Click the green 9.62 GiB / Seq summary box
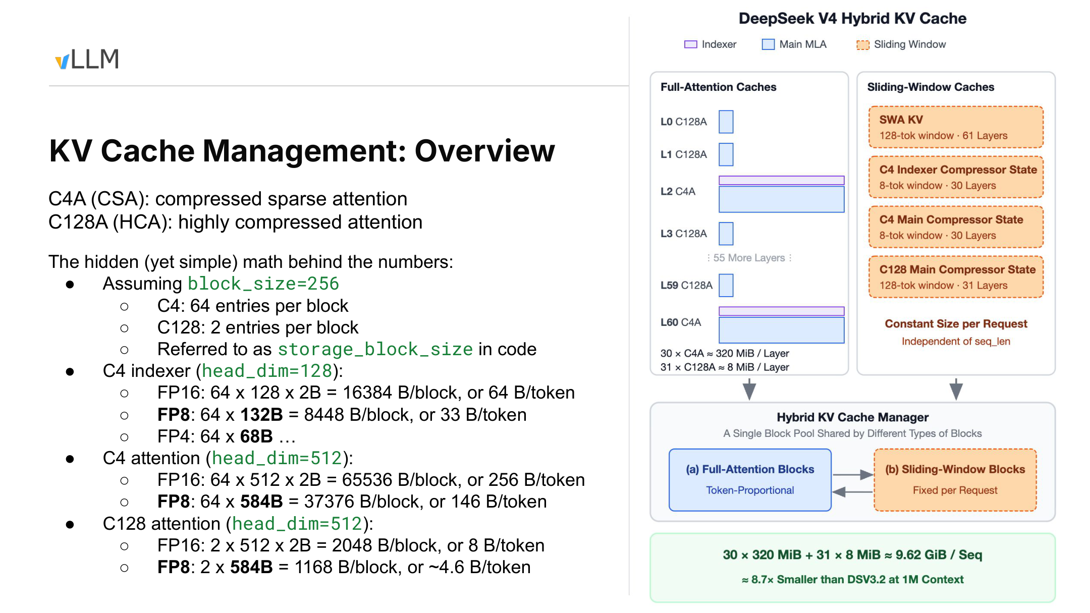 tap(852, 568)
